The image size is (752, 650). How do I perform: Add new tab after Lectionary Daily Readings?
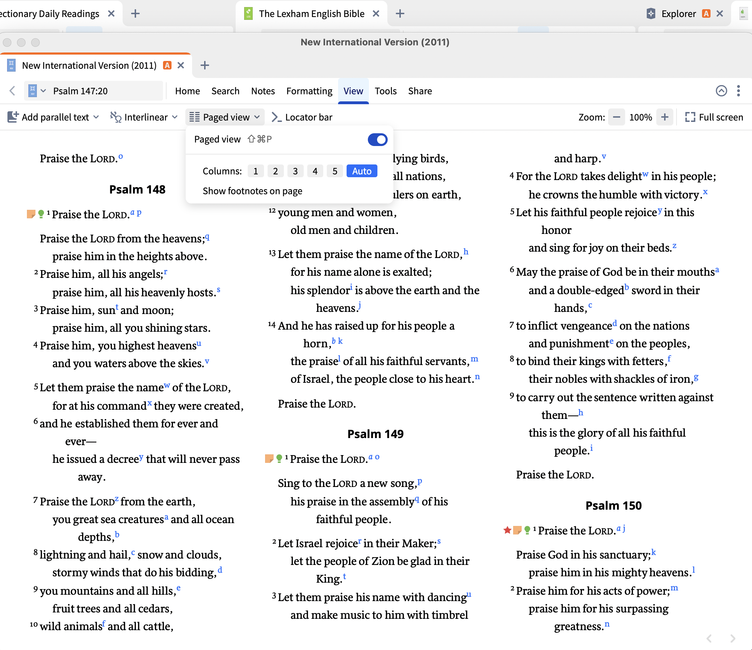click(135, 14)
